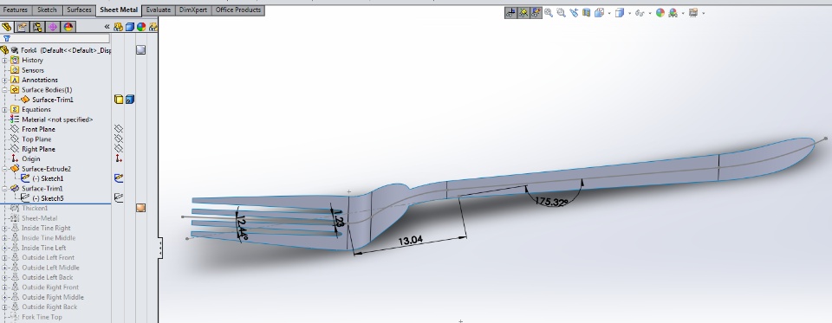The height and width of the screenshot is (323, 832).
Task: Open the Display Style dropdown arrow
Action: coord(629,13)
